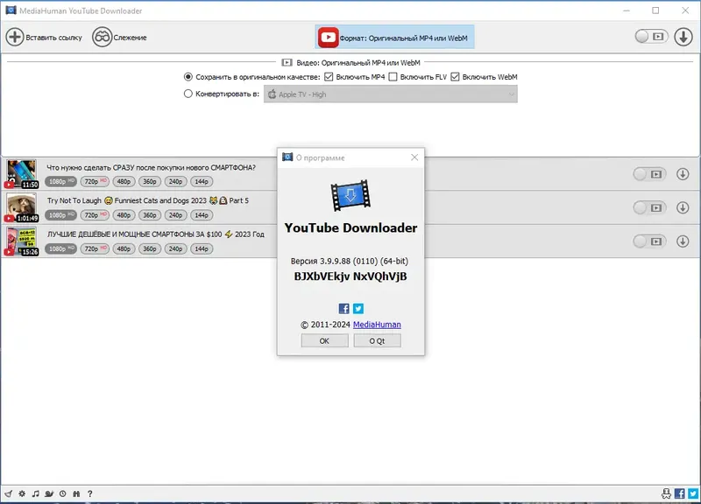This screenshot has height=504, width=701.
Task: Click OK in About dialog
Action: 324,340
